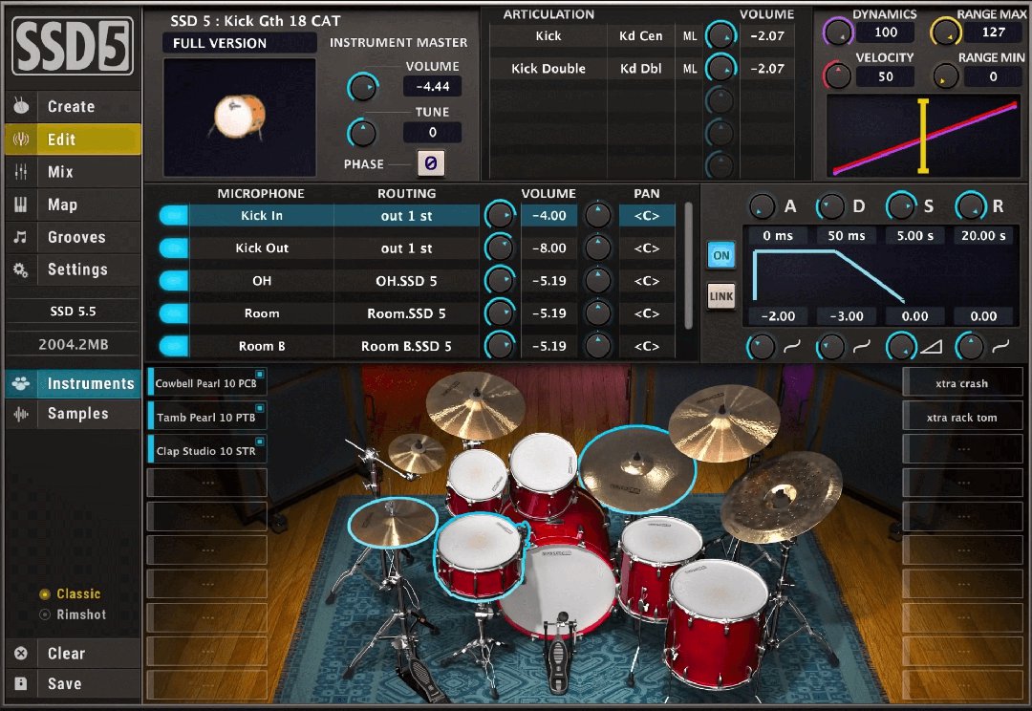Change the OH.SSD 5 routing

405,280
